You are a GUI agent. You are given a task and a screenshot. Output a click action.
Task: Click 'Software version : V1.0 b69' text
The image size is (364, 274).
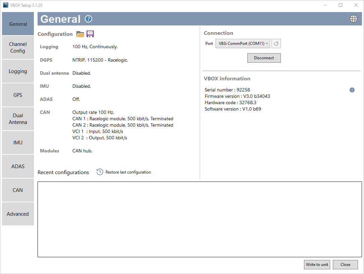click(233, 109)
